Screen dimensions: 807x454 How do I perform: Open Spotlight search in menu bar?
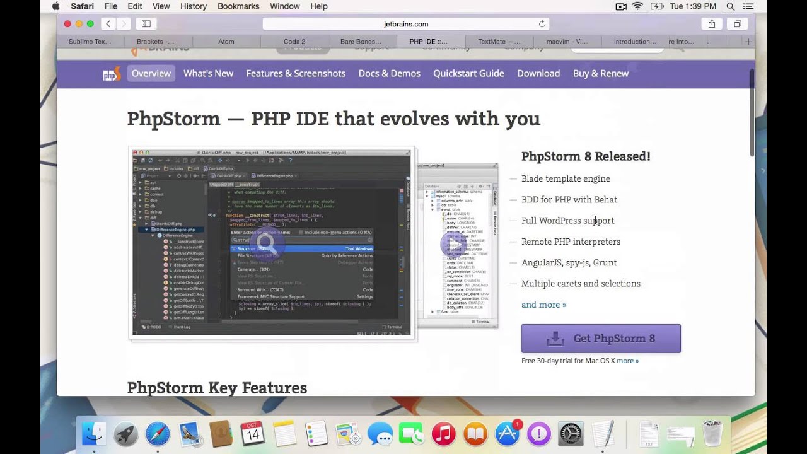[730, 6]
